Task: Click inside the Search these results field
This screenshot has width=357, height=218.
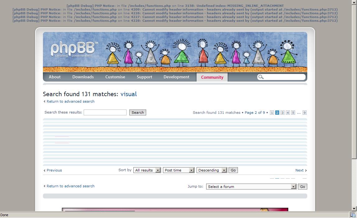Action: click(105, 113)
